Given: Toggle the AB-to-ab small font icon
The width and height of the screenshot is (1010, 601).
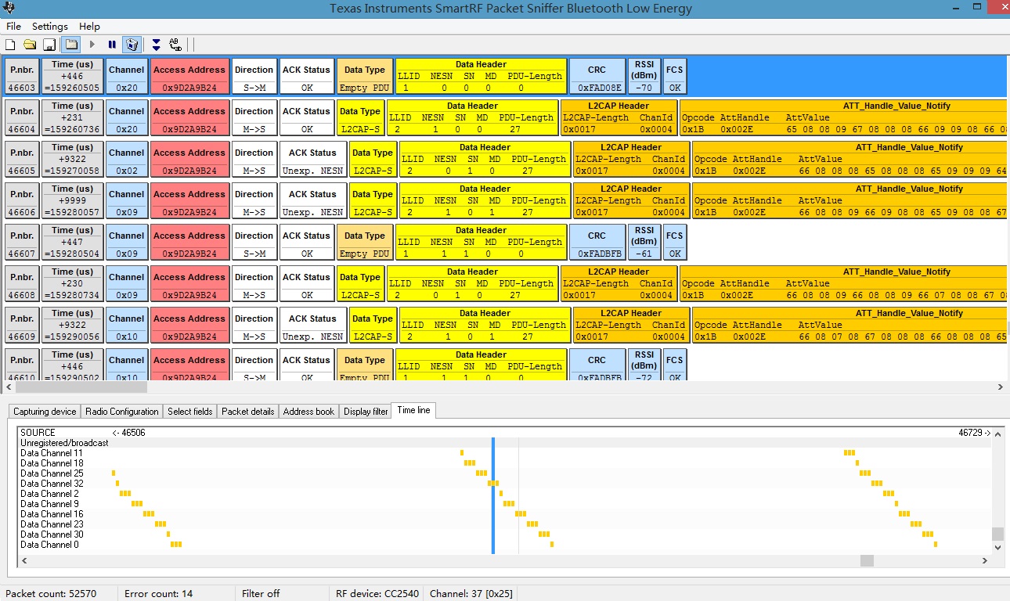Looking at the screenshot, I should click(x=175, y=45).
